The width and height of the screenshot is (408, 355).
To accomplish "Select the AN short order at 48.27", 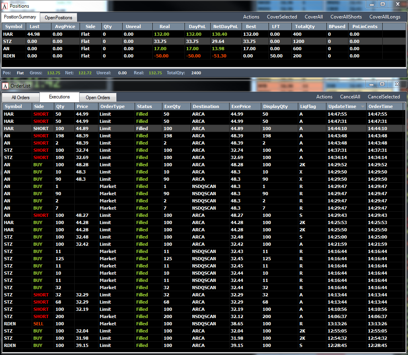I will (x=204, y=215).
